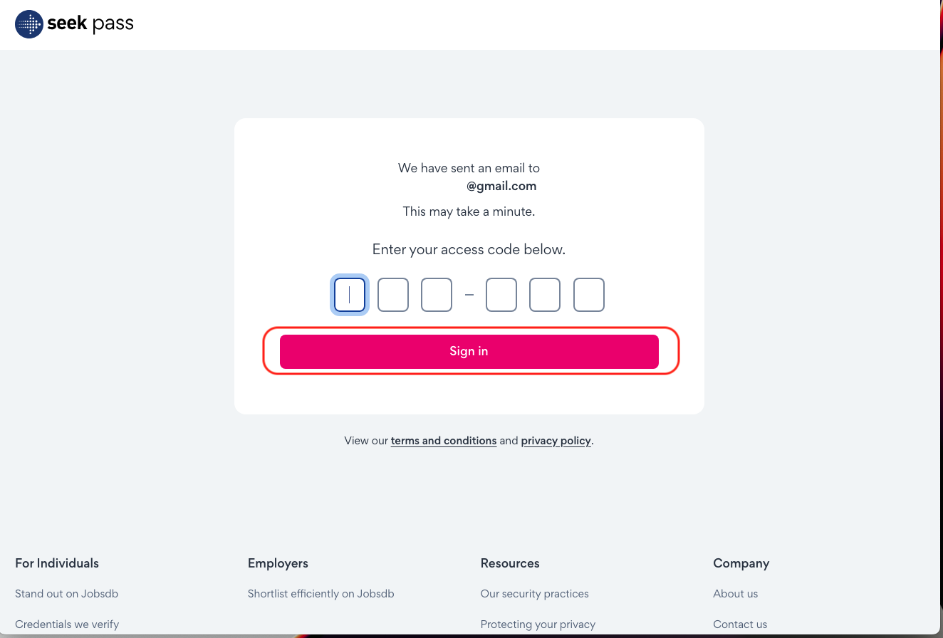The image size is (943, 638).
Task: Select the fifth access code digit box
Action: click(545, 295)
